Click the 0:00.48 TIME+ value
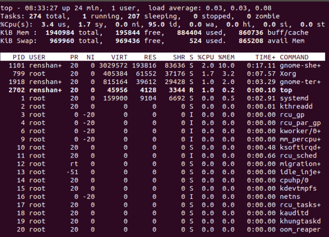329x237 pixels. tap(261, 147)
